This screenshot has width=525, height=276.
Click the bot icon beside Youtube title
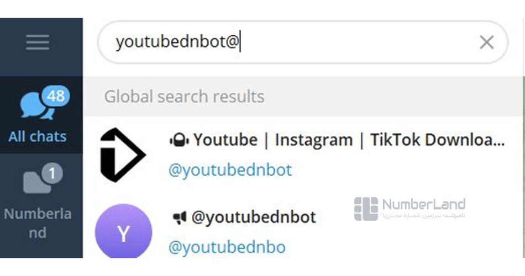pyautogui.click(x=179, y=141)
